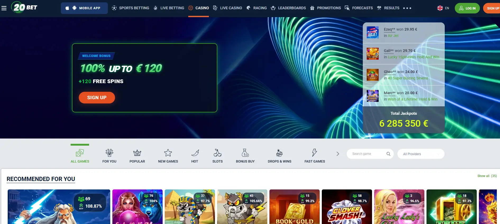Select the Hot chili pepper category
Image resolution: width=500 pixels, height=224 pixels.
195,156
